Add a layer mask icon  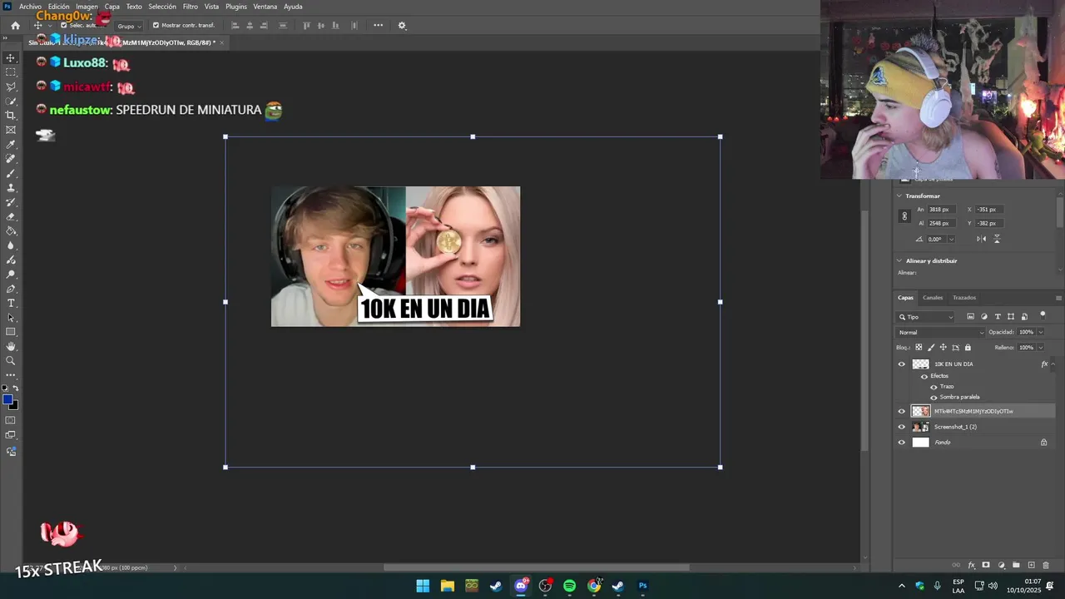(x=986, y=566)
